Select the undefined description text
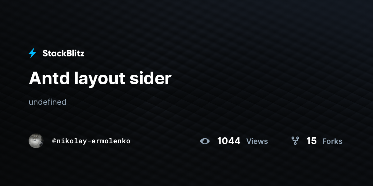 [48, 102]
